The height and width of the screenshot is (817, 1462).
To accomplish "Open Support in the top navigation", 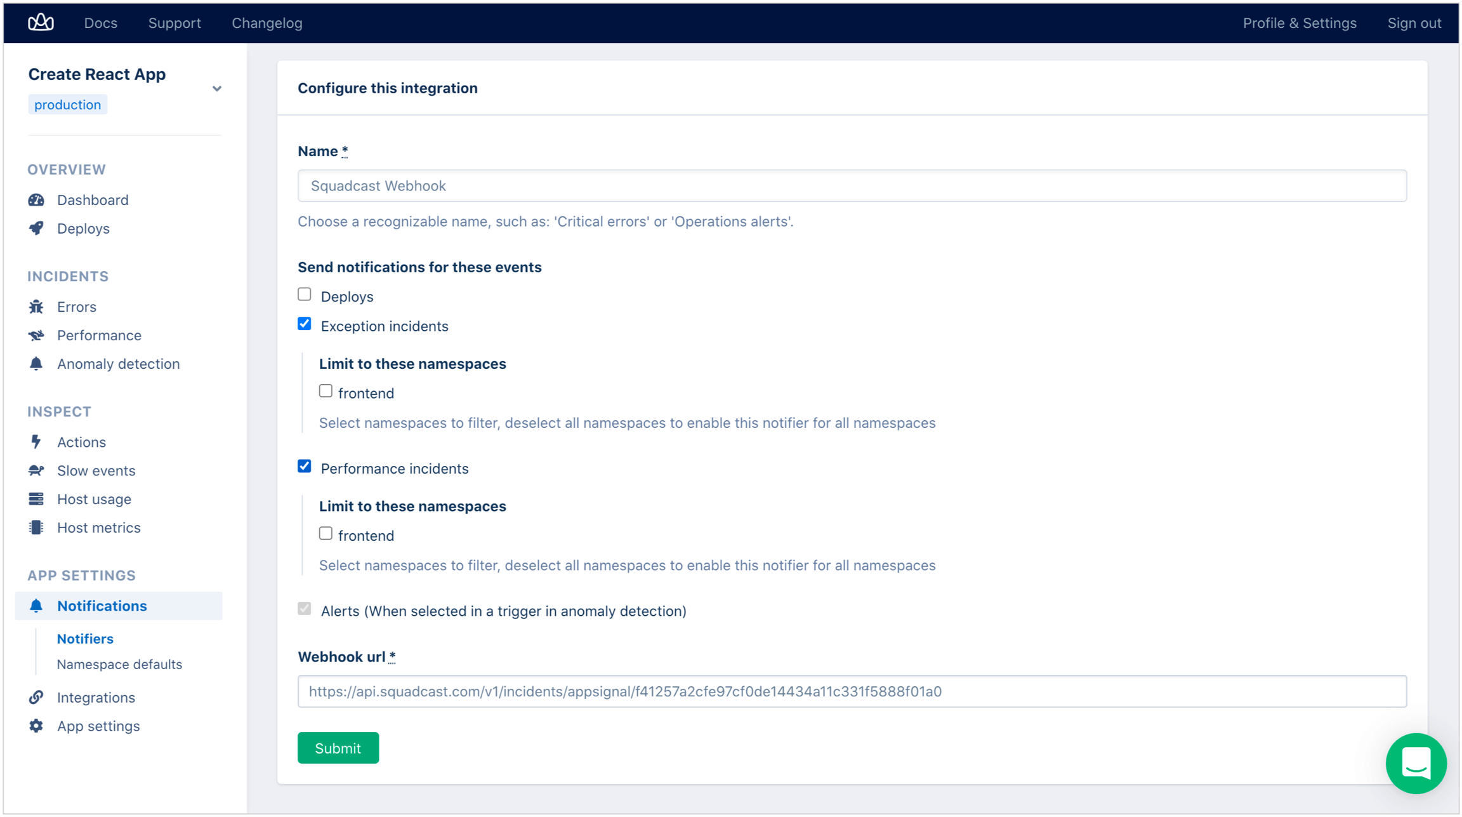I will [175, 23].
